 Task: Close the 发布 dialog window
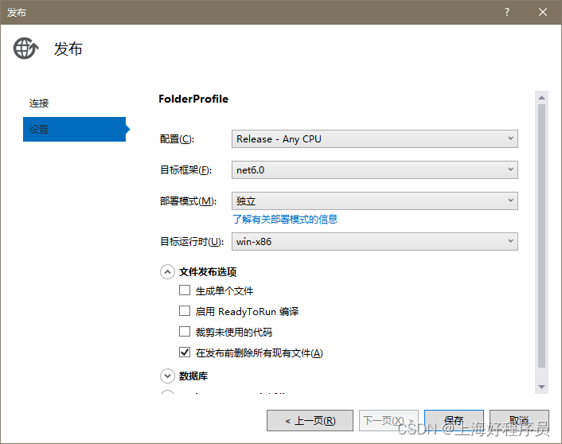(543, 12)
